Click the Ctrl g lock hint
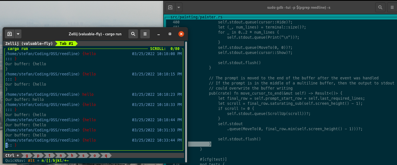This screenshot has height=165, width=397. tap(27, 155)
